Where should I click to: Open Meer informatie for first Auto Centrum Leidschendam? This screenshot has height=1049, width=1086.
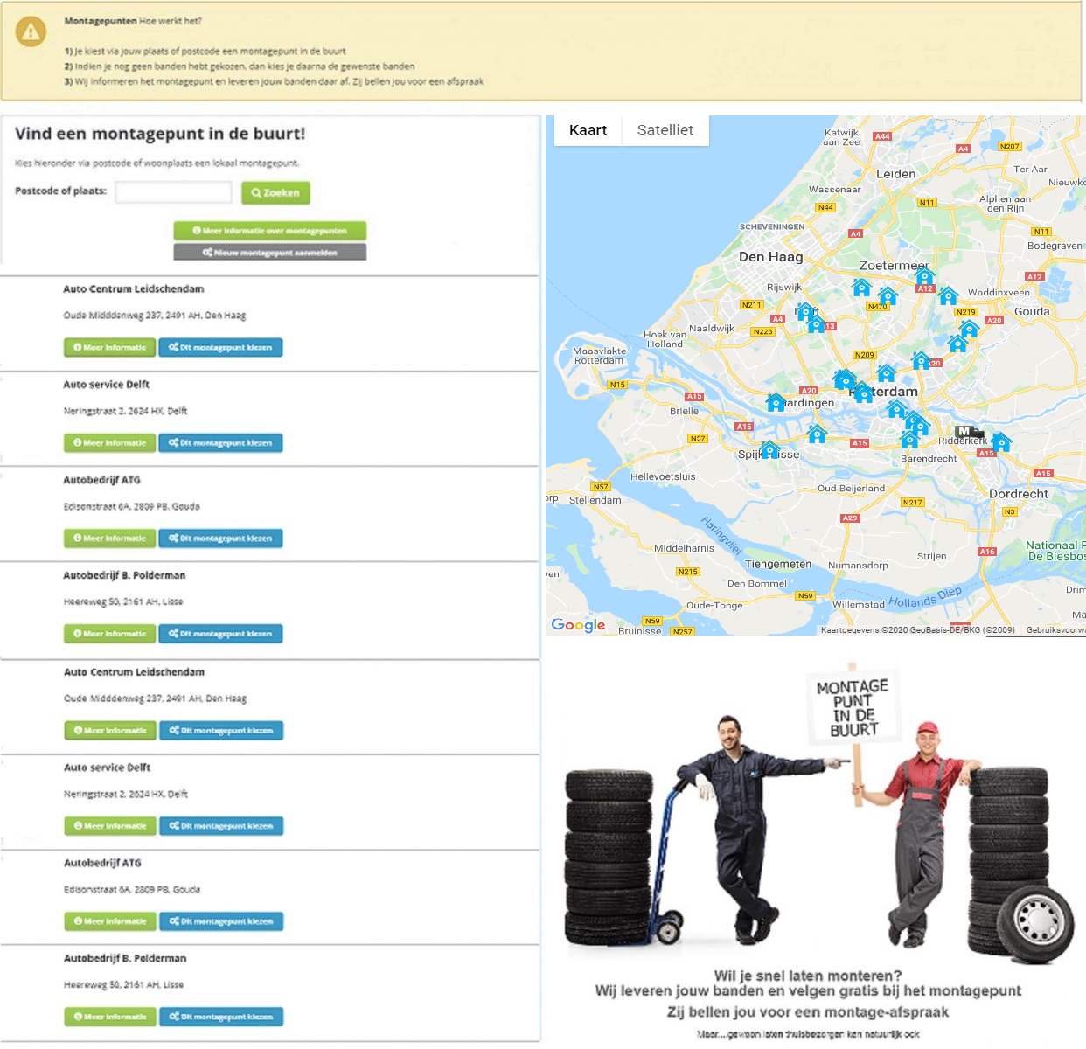click(x=110, y=348)
